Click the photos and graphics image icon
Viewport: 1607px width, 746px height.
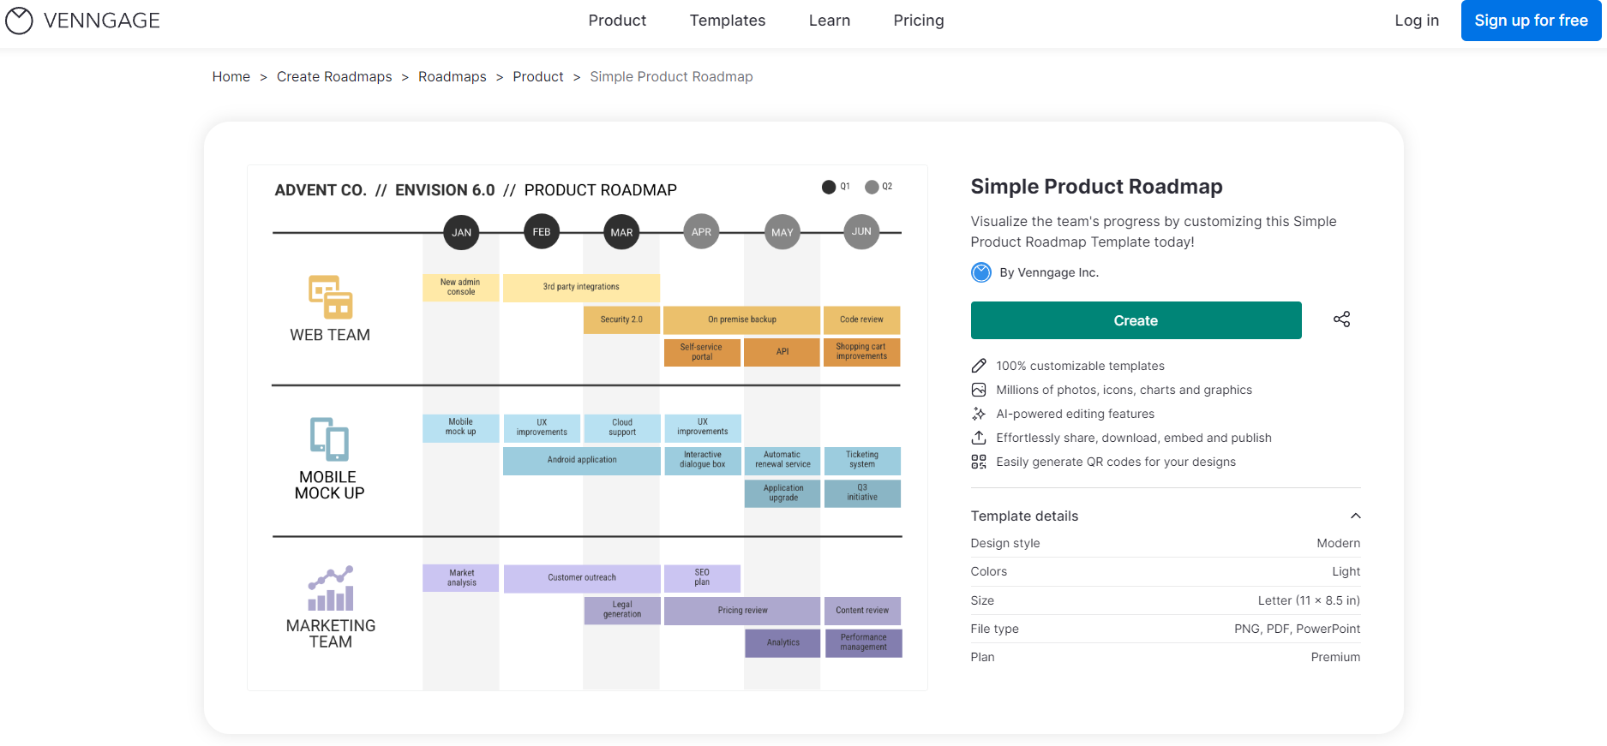[979, 390]
